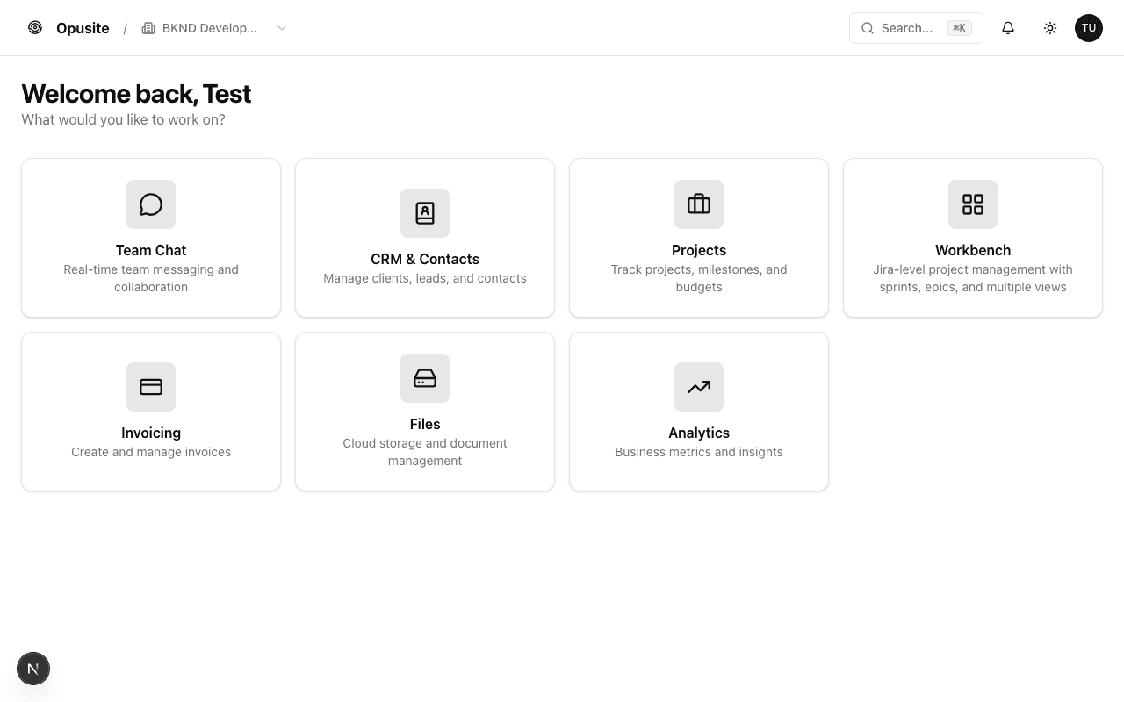Open the breadcrumb workspace chevron
Screen dimensions: 1124x702
pos(281,28)
